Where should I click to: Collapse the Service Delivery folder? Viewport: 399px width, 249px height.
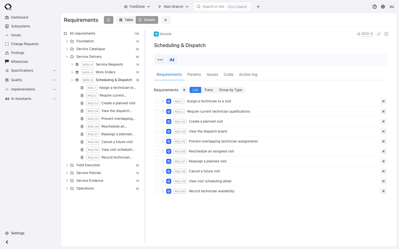[x=67, y=57]
